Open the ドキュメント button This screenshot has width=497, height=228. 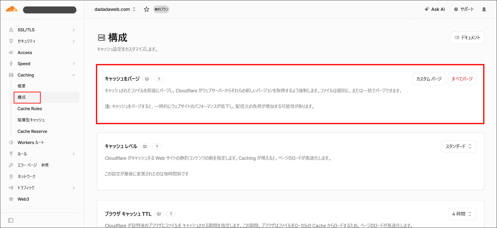[467, 37]
